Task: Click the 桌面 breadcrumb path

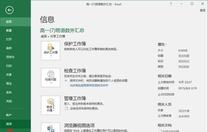Action: tap(44, 36)
